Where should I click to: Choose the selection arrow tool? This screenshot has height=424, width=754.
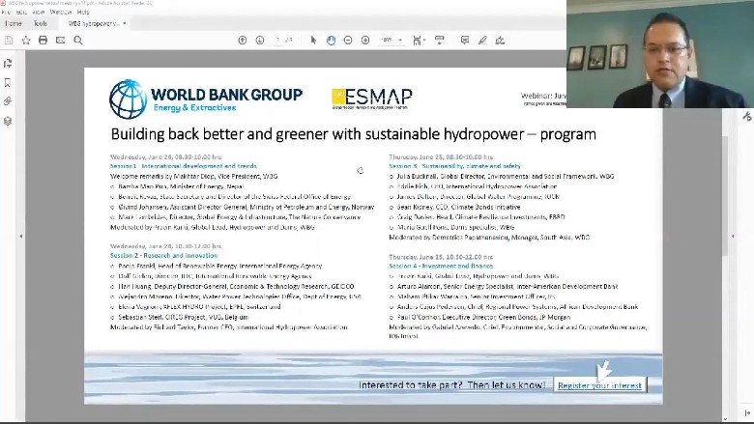313,41
